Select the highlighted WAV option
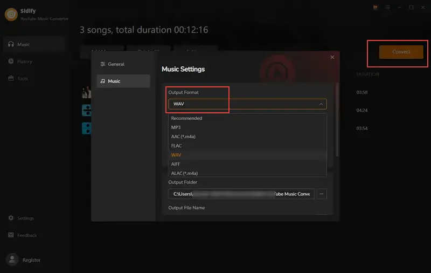This screenshot has height=273, width=431. pyautogui.click(x=247, y=155)
